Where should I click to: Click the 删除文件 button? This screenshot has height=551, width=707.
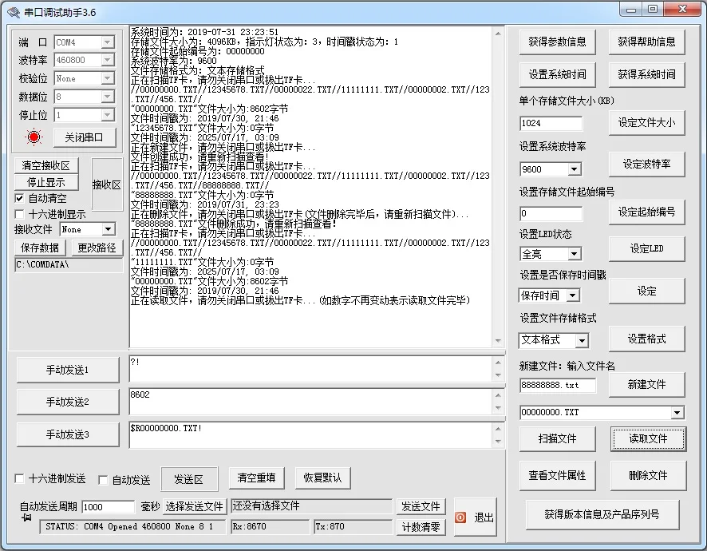point(649,475)
